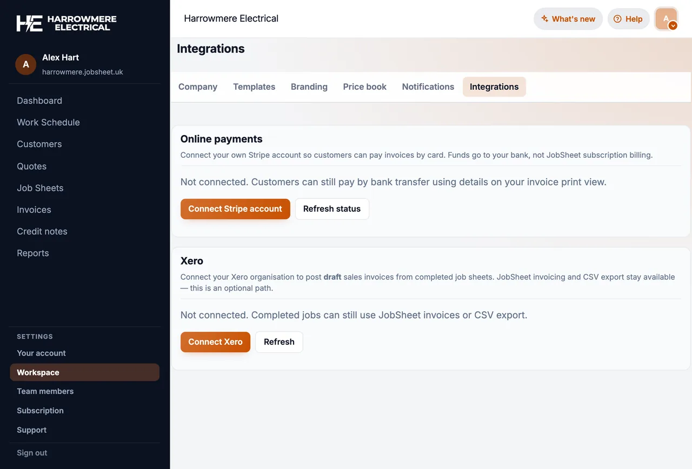
Task: Click Connect Stripe account
Action: pyautogui.click(x=235, y=209)
